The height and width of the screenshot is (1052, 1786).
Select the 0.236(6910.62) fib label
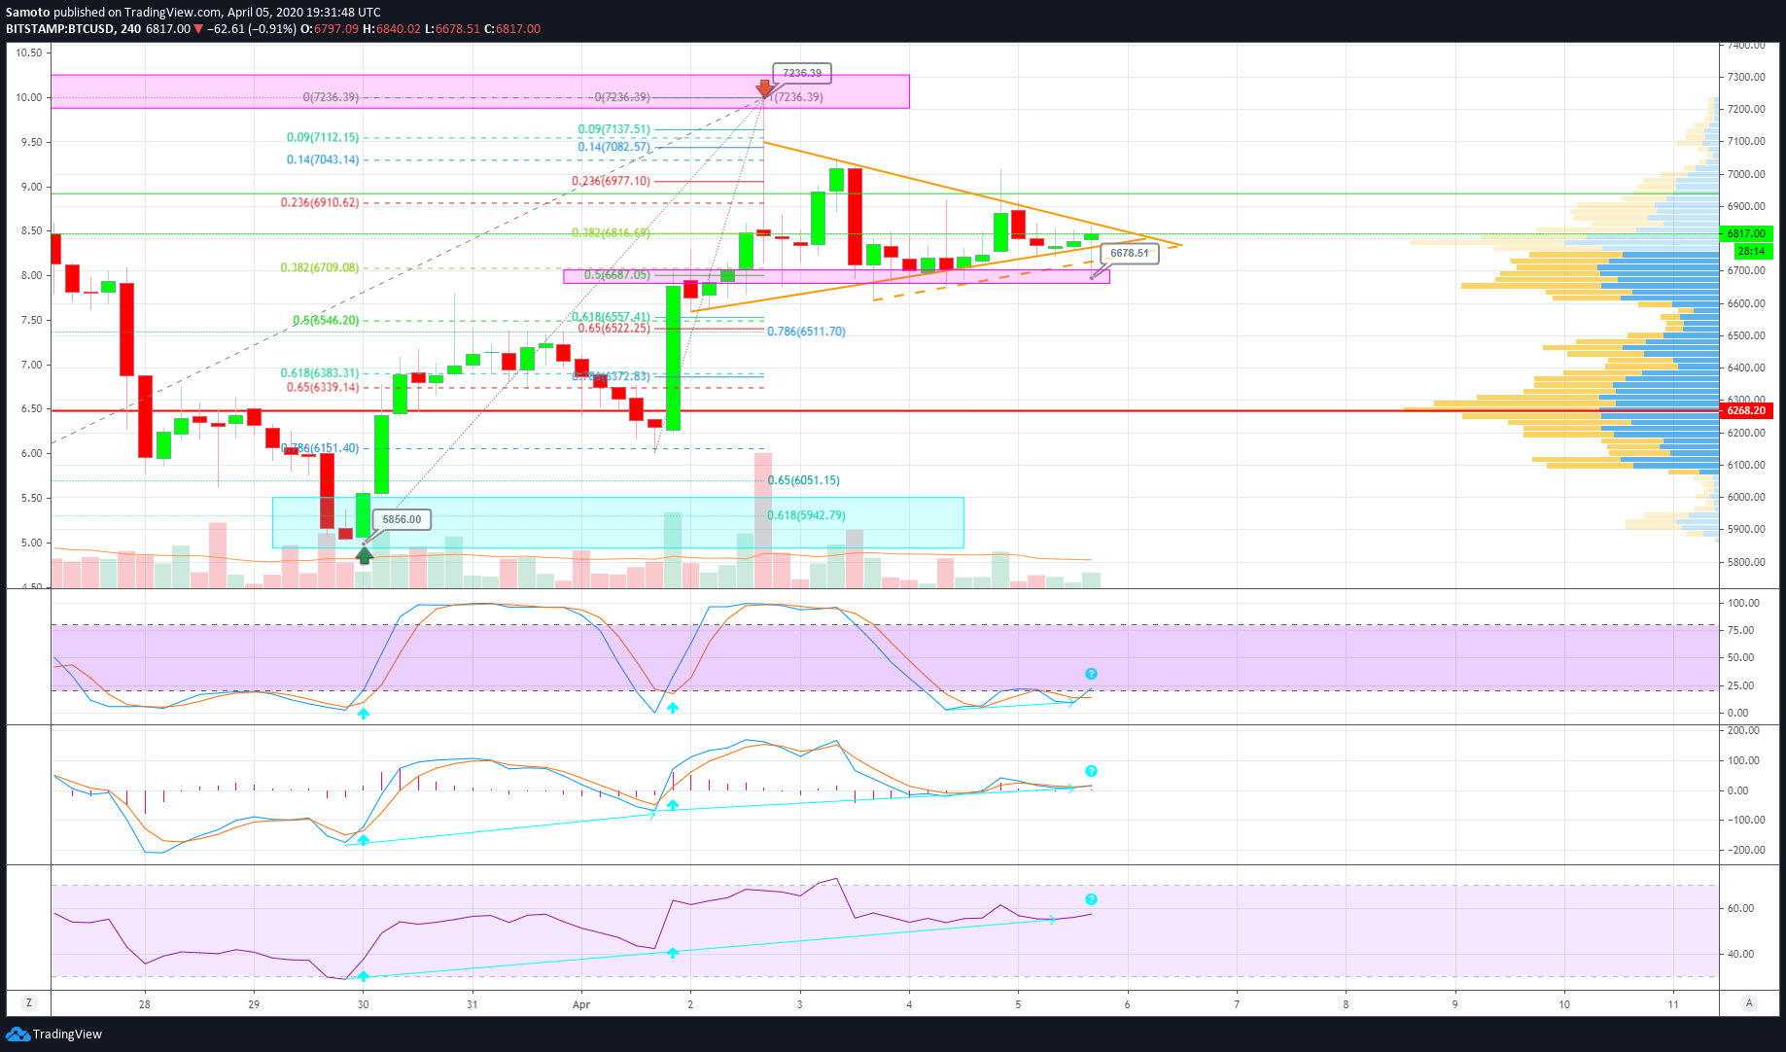[x=320, y=202]
